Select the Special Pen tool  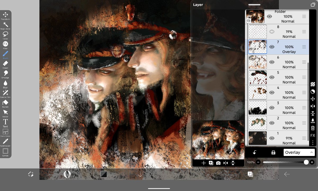5,94
